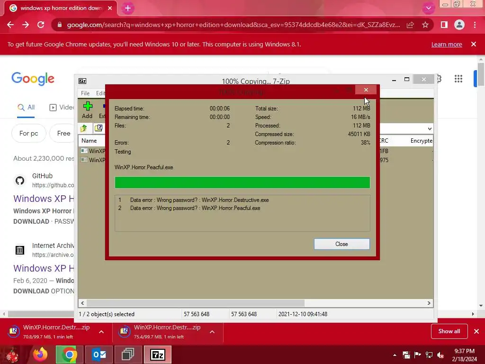The width and height of the screenshot is (485, 364).
Task: Select error row WinXP.Horror.Destructive.exe
Action: click(x=242, y=200)
